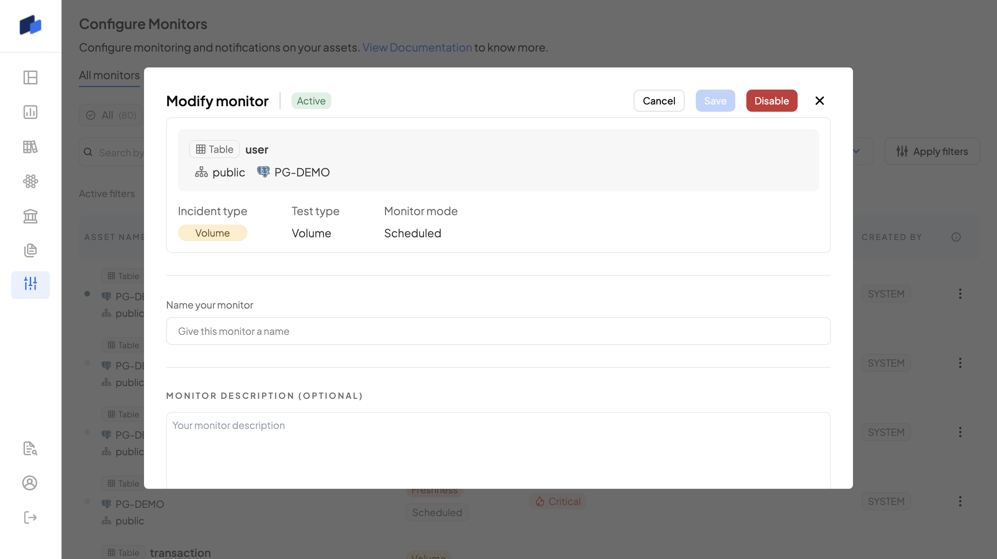997x559 pixels.
Task: Open the lineage graph icon in sidebar
Action: 30,182
